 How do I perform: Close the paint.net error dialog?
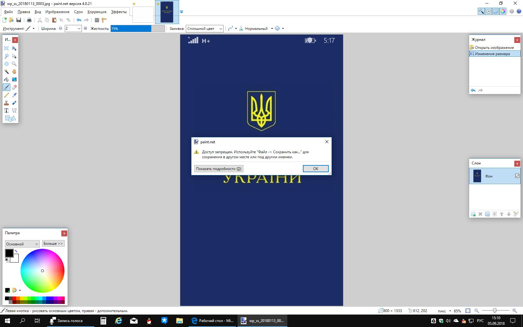coord(327,142)
